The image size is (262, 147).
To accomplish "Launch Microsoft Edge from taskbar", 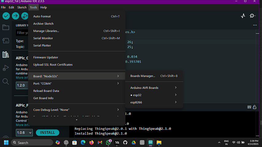I will tap(83, 142).
